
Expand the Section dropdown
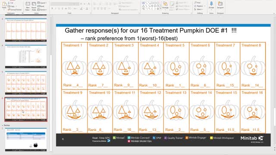pos(42,9)
